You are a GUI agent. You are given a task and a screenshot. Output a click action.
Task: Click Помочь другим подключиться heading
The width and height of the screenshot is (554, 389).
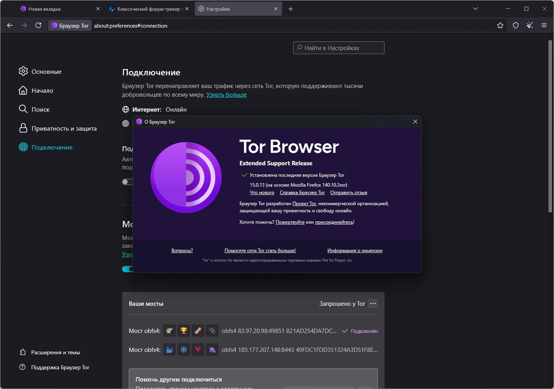click(x=179, y=379)
